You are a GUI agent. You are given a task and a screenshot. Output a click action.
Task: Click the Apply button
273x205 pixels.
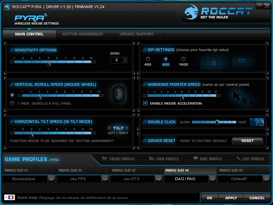[231, 198]
